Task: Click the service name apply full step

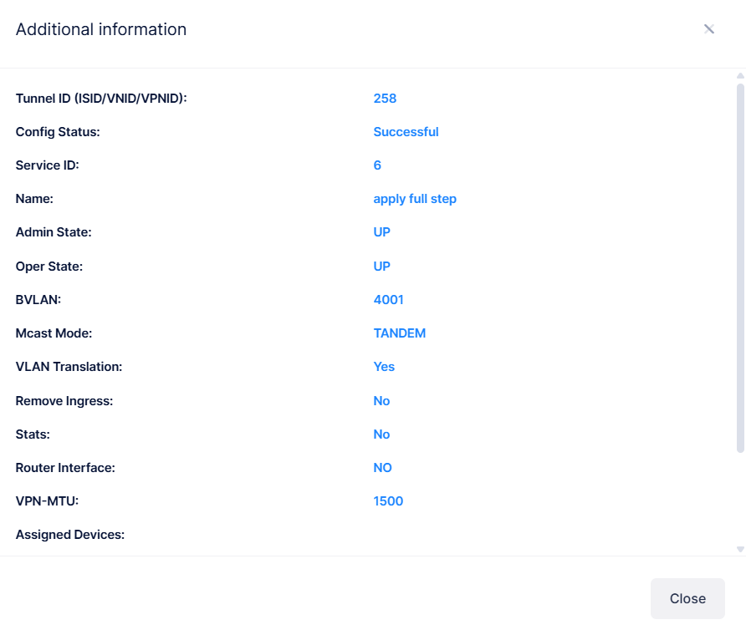Action: [x=415, y=198]
